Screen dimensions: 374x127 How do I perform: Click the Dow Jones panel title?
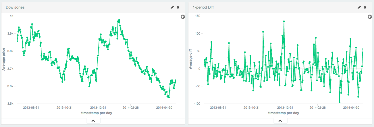click(15, 7)
